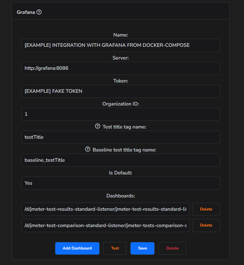
Task: Save the Grafana configuration
Action: coord(142,248)
